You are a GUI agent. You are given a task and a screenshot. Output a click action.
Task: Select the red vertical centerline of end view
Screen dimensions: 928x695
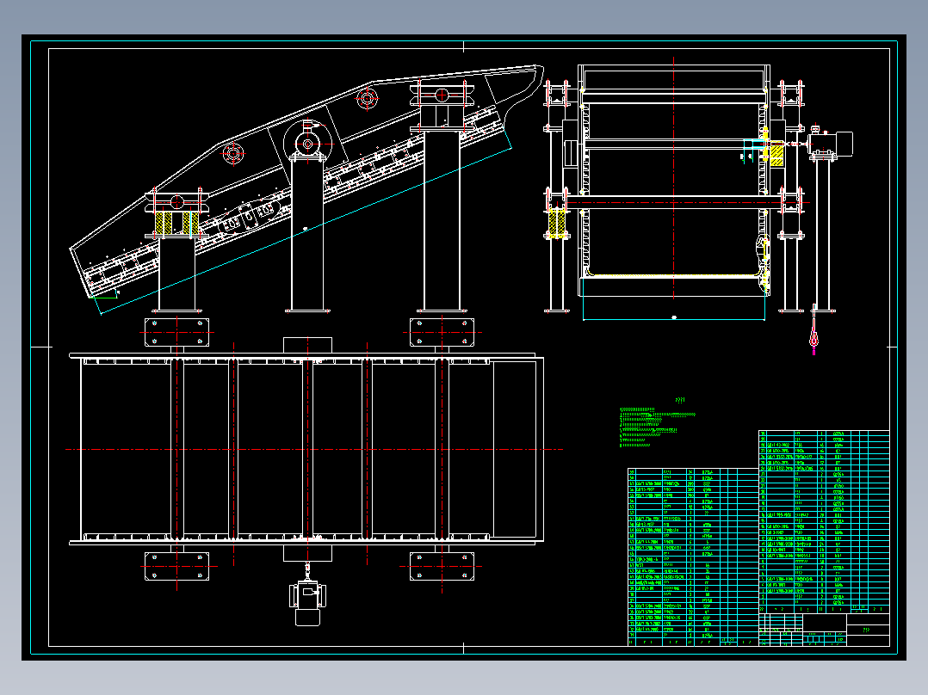(673, 179)
